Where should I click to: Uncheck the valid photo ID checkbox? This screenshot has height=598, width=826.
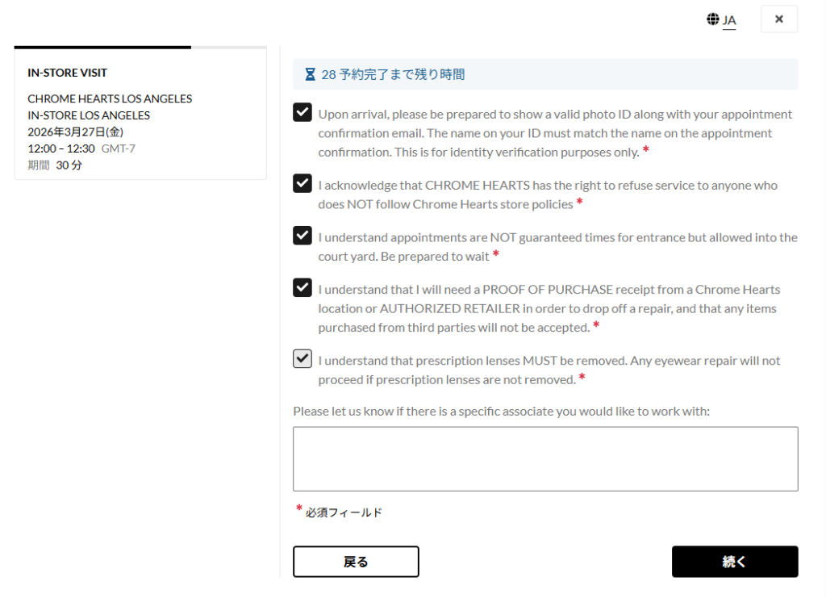[302, 112]
